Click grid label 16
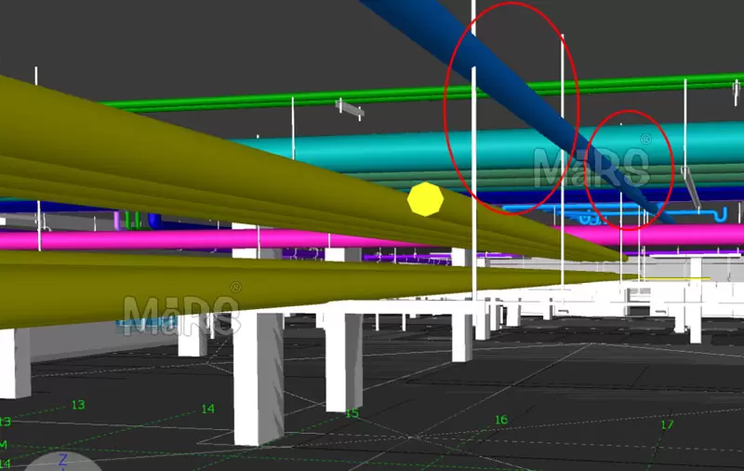744x471 pixels. (500, 420)
